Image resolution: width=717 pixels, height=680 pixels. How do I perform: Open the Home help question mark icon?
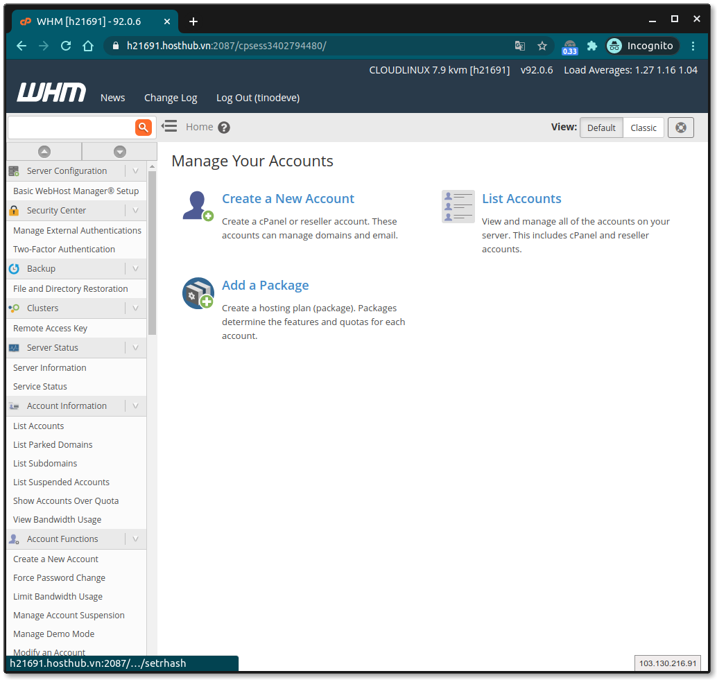coord(223,128)
